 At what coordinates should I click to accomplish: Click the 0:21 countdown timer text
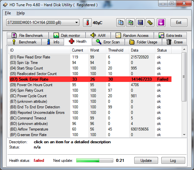[120, 161]
